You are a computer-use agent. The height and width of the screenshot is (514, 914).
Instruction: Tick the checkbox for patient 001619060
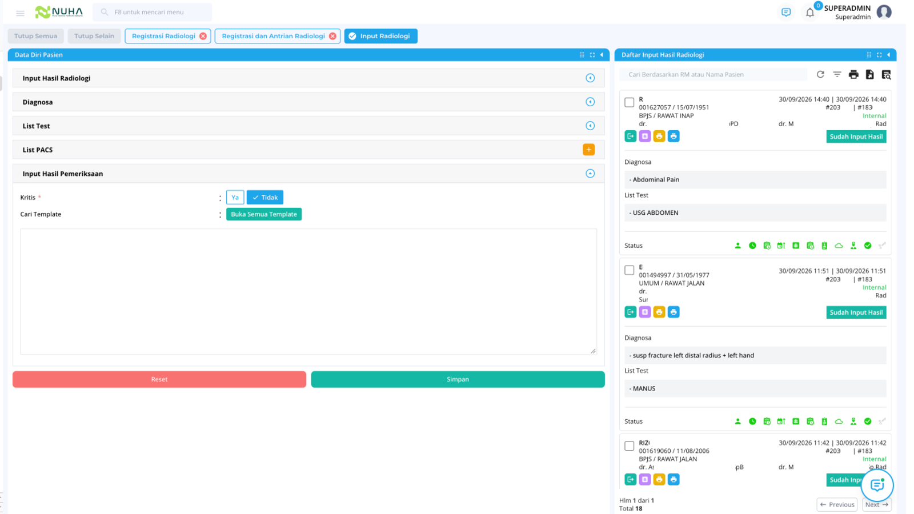pyautogui.click(x=630, y=445)
